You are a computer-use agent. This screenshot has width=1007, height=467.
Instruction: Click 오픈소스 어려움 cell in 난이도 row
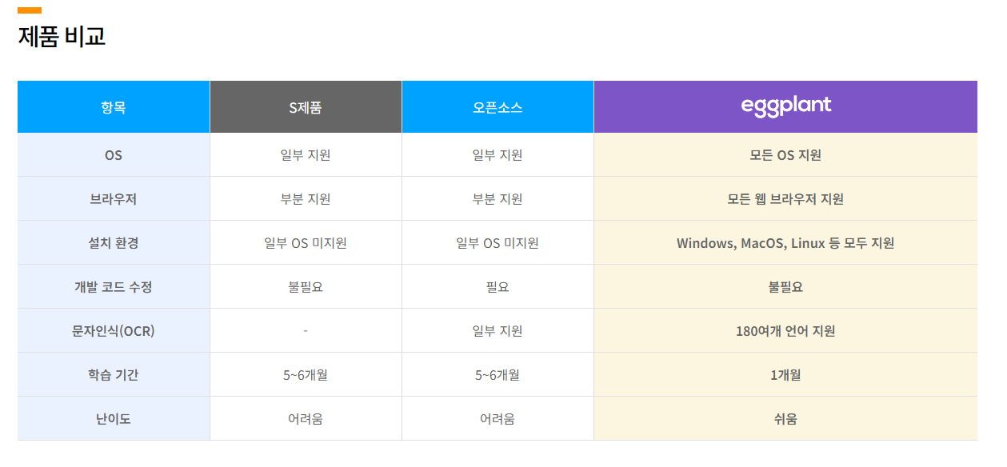click(x=498, y=419)
